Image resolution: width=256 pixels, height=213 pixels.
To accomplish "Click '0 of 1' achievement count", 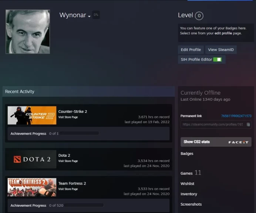I will pyautogui.click(x=54, y=133).
